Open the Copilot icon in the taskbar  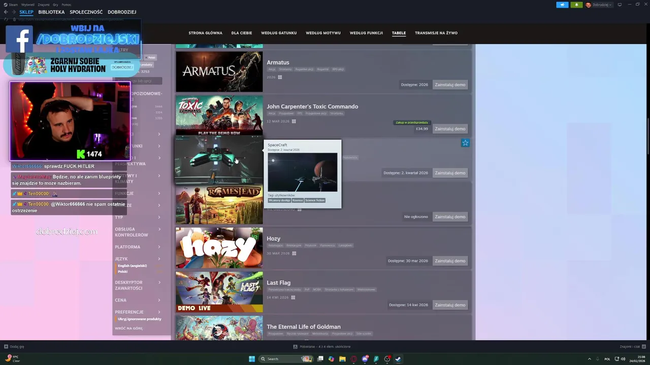click(x=331, y=359)
